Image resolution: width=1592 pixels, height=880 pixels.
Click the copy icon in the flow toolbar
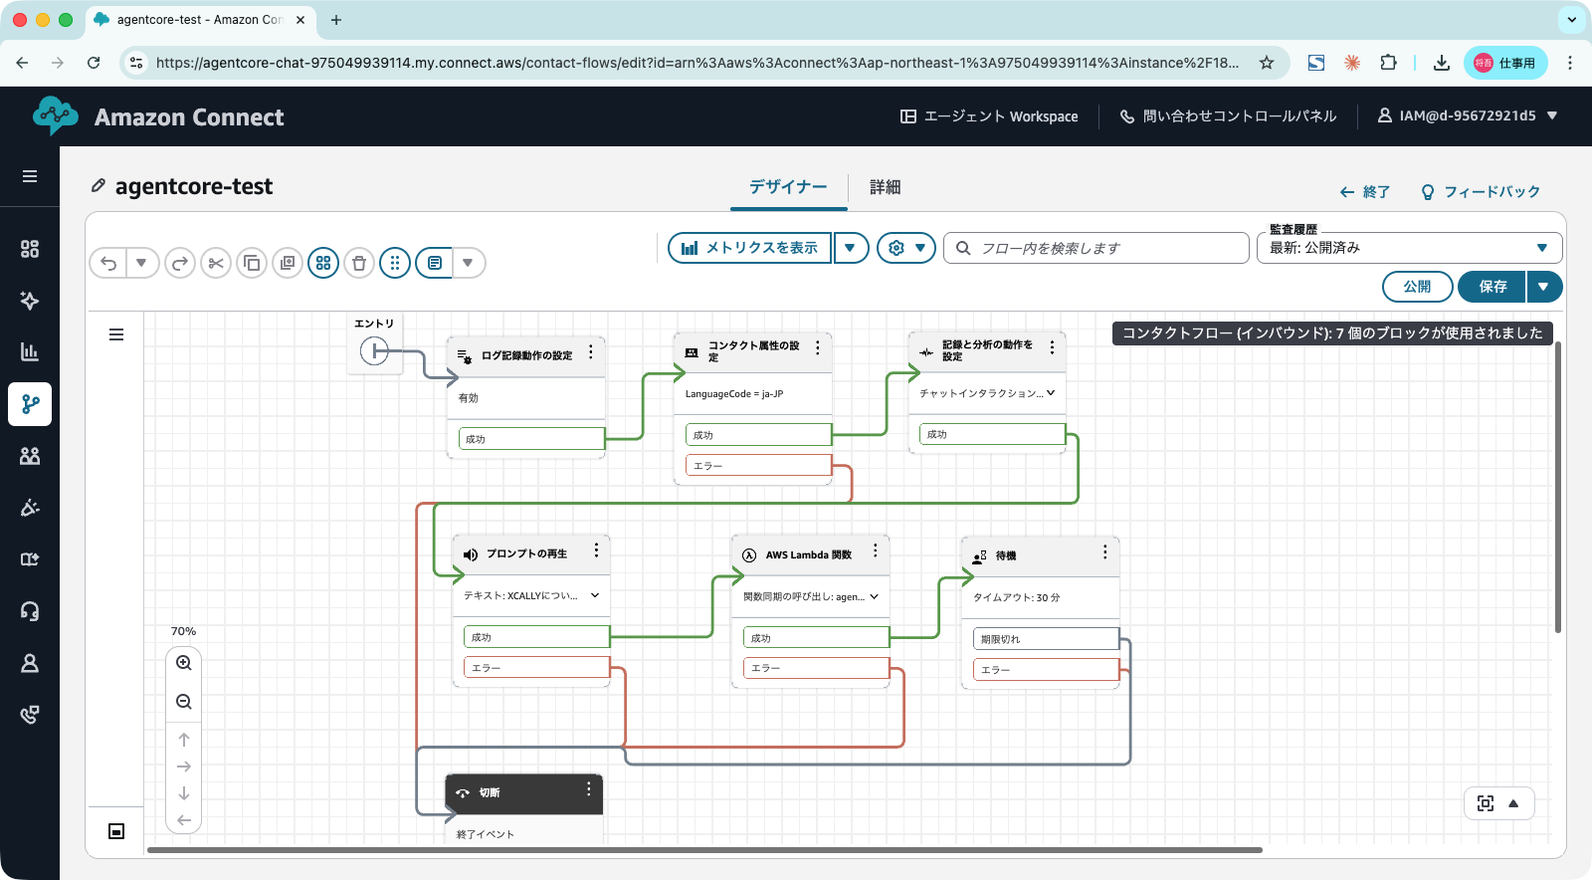(252, 263)
